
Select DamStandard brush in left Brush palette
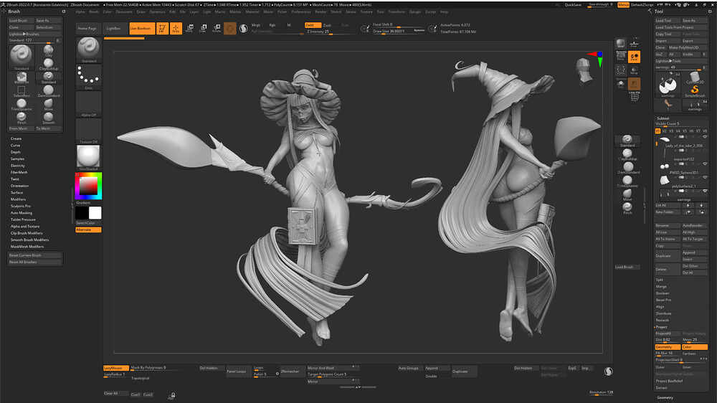click(x=49, y=91)
